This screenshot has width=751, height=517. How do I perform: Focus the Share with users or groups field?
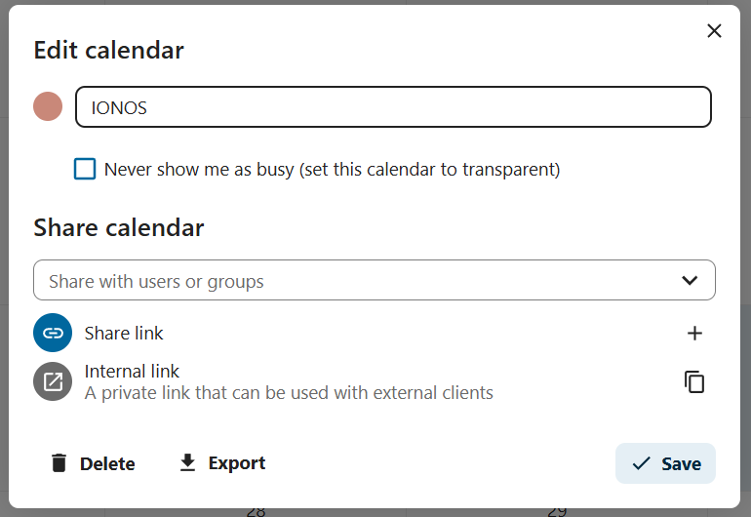click(351, 281)
